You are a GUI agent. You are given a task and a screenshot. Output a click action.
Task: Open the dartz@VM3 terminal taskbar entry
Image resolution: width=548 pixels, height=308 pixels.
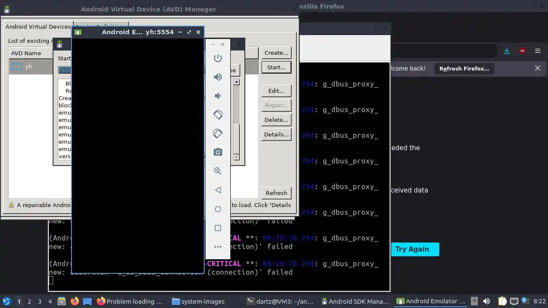281,301
